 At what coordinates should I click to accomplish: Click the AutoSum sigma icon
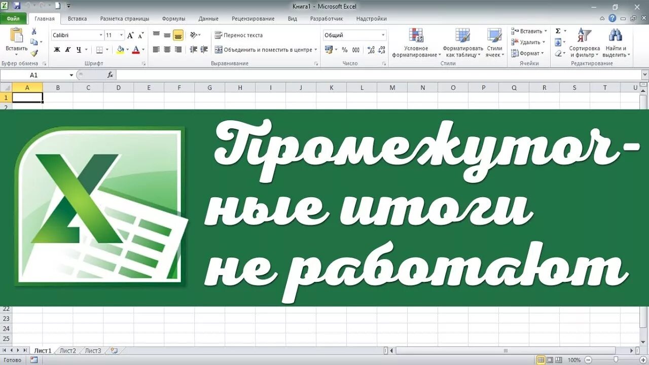coord(558,31)
